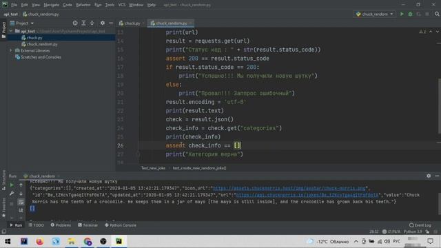This screenshot has height=248, width=441.
Task: Follow the chuck-norris.png avatar link
Action: (x=289, y=188)
